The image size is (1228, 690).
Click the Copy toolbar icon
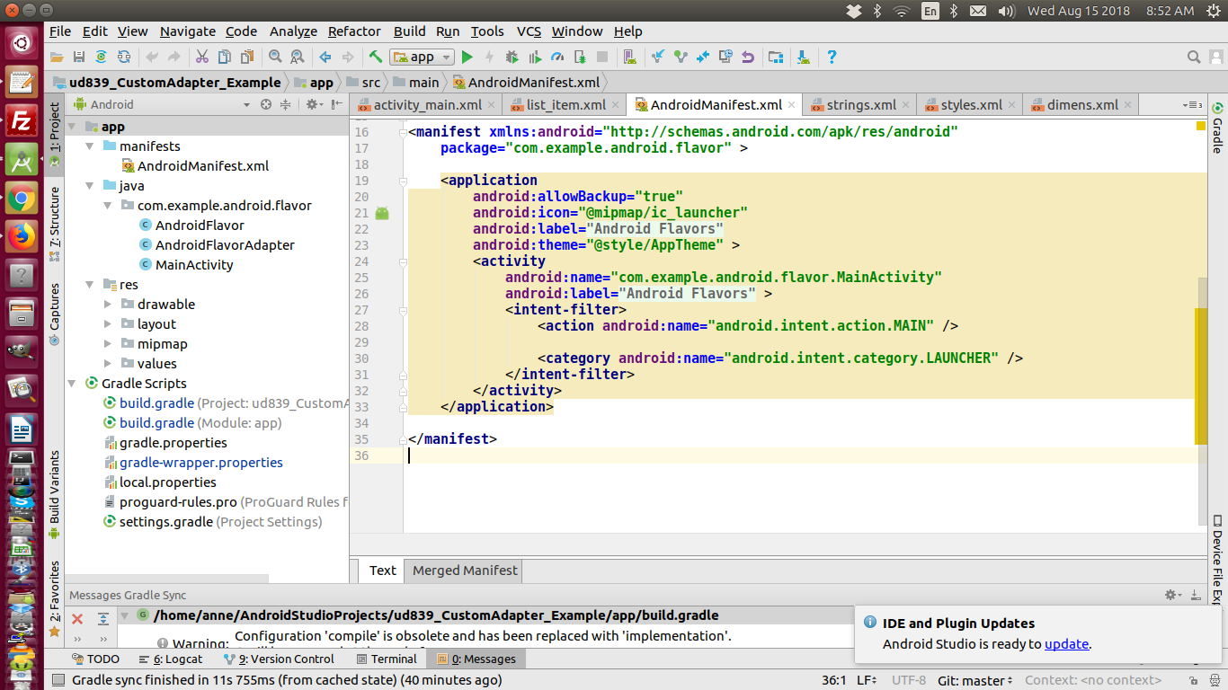[x=224, y=57]
